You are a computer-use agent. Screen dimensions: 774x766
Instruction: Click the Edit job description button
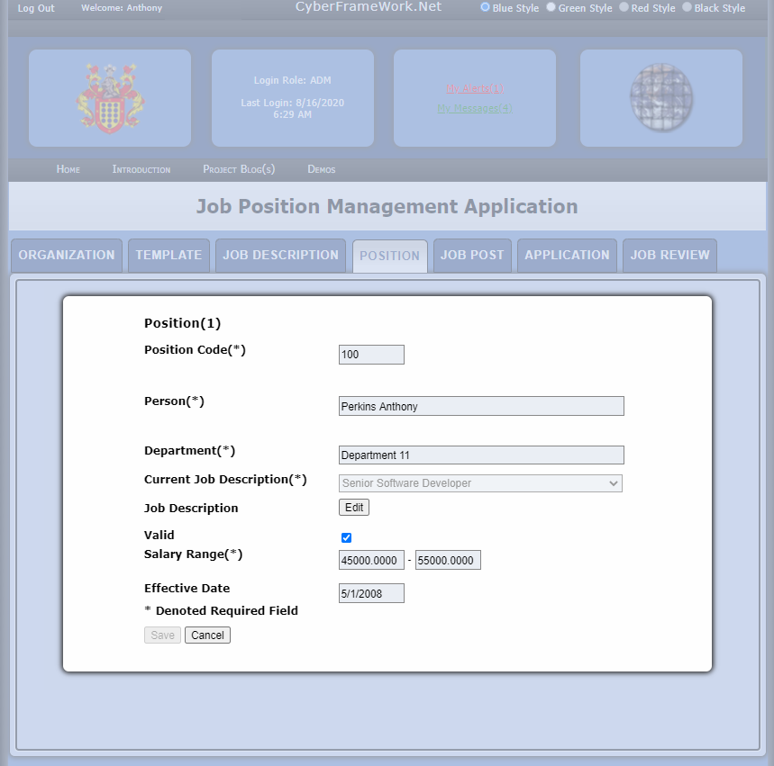[354, 508]
